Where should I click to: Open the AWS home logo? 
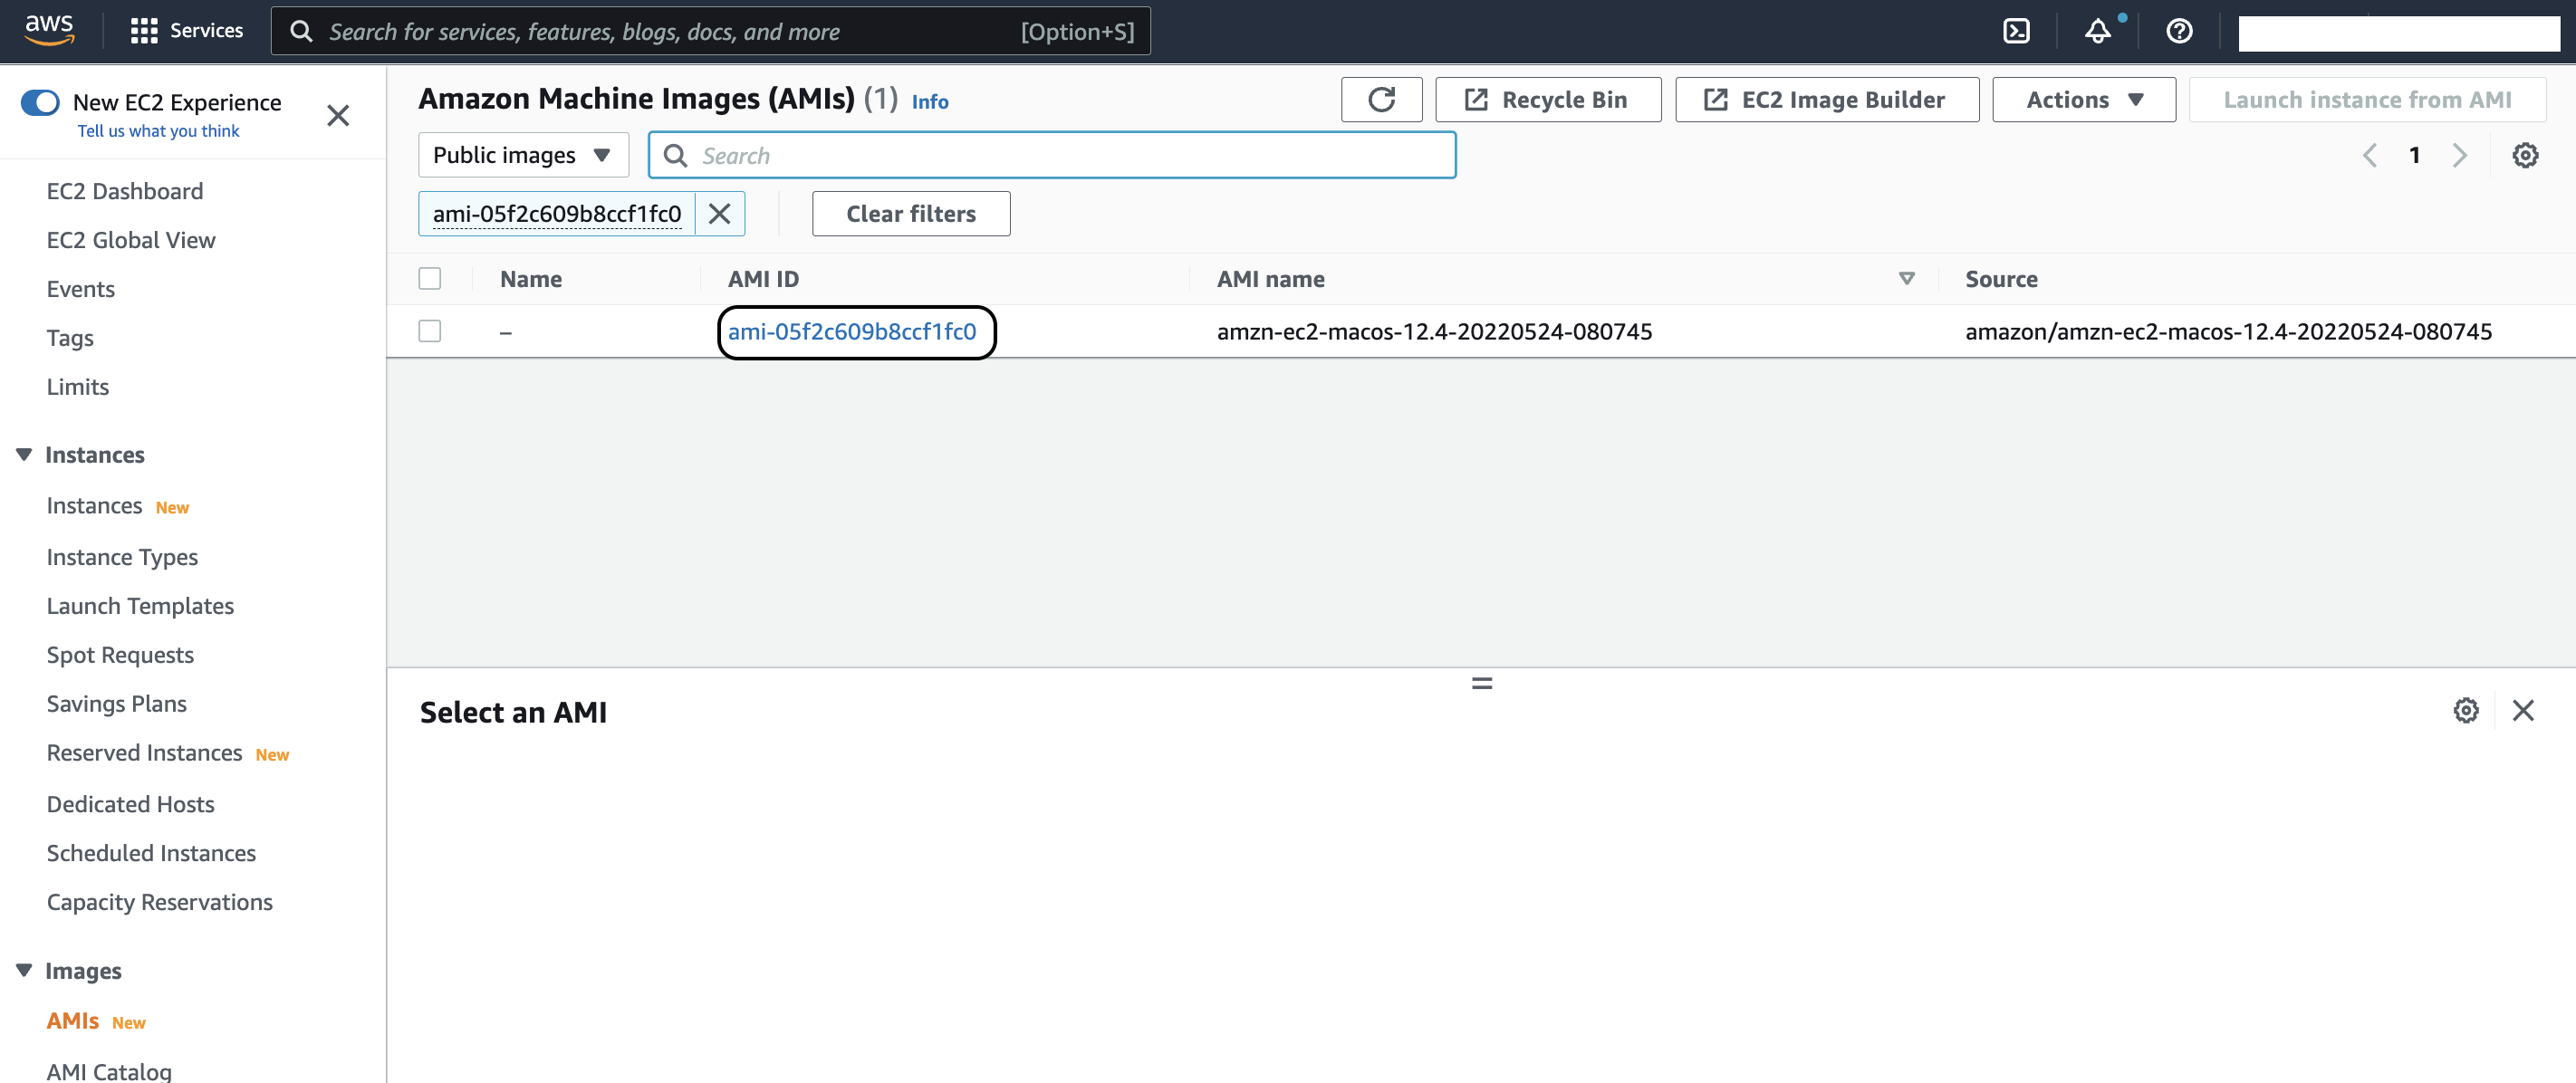click(49, 30)
